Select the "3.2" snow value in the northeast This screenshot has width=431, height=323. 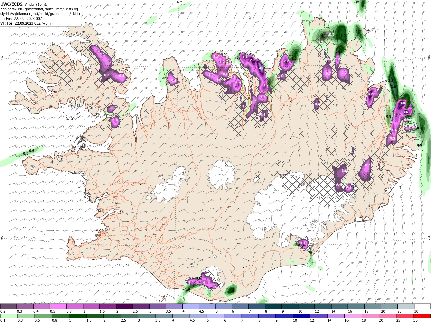point(370,94)
